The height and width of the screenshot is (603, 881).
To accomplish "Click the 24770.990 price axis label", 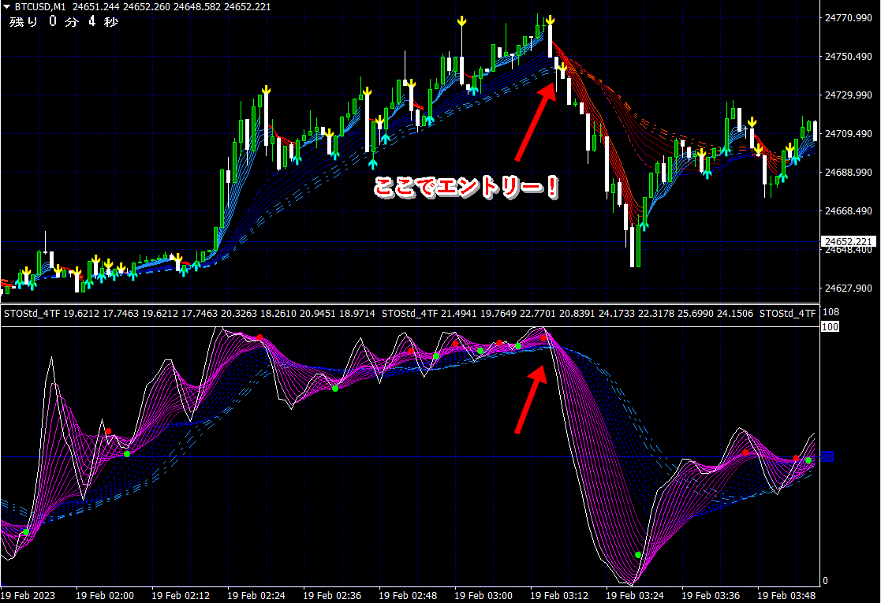I will (849, 18).
